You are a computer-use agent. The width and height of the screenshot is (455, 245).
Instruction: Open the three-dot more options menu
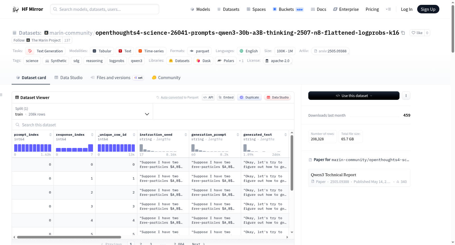(x=406, y=96)
